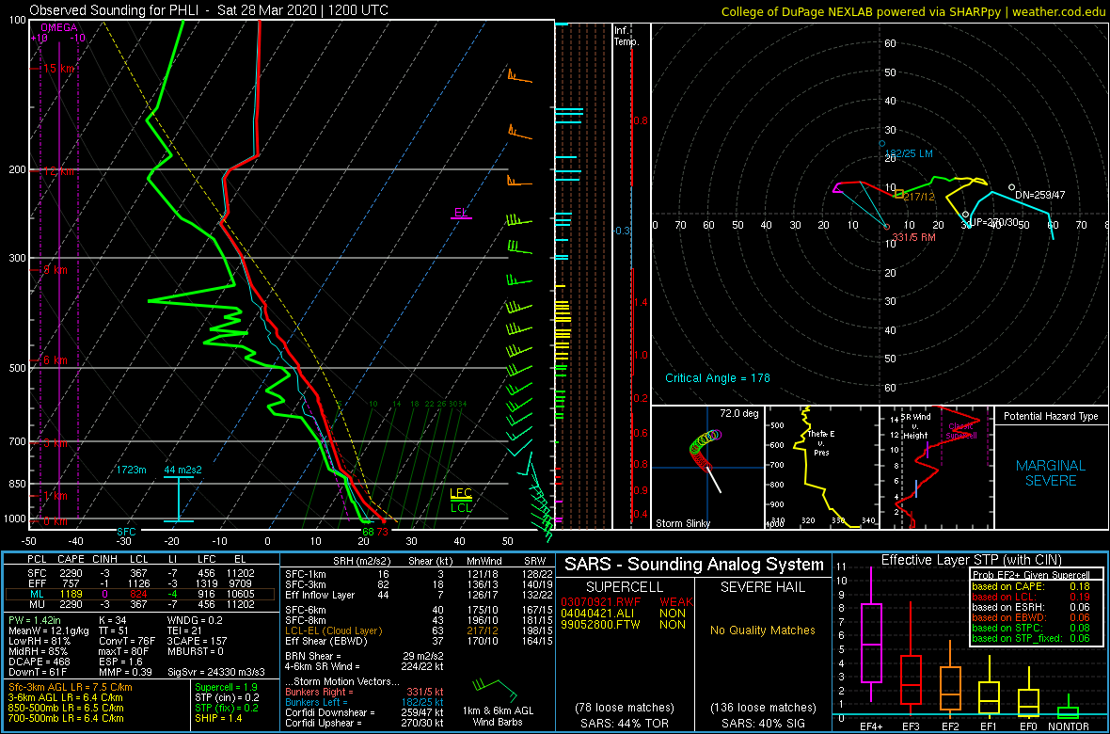This screenshot has width=1110, height=734.
Task: Click the Sfc-3km AGL LR = 7.5 C/km line
Action: (x=71, y=687)
